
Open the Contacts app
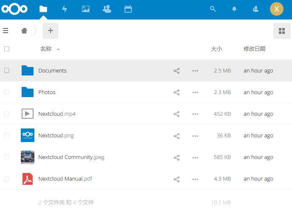pos(107,9)
